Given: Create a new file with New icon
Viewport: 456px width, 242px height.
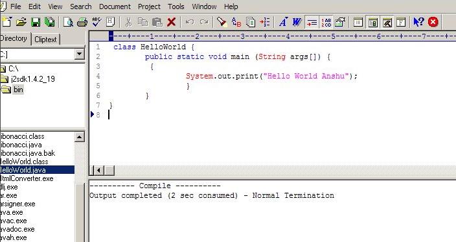Looking at the screenshot, I should click(6, 22).
